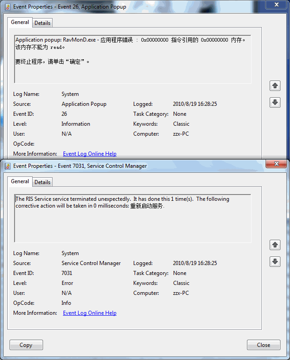The width and height of the screenshot is (290, 360).
Task: Select Level value 'Error'
Action: (67, 283)
